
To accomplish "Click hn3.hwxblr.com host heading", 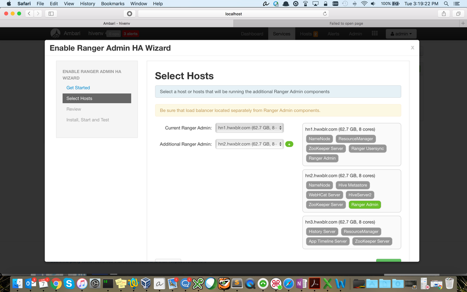I will click(340, 222).
